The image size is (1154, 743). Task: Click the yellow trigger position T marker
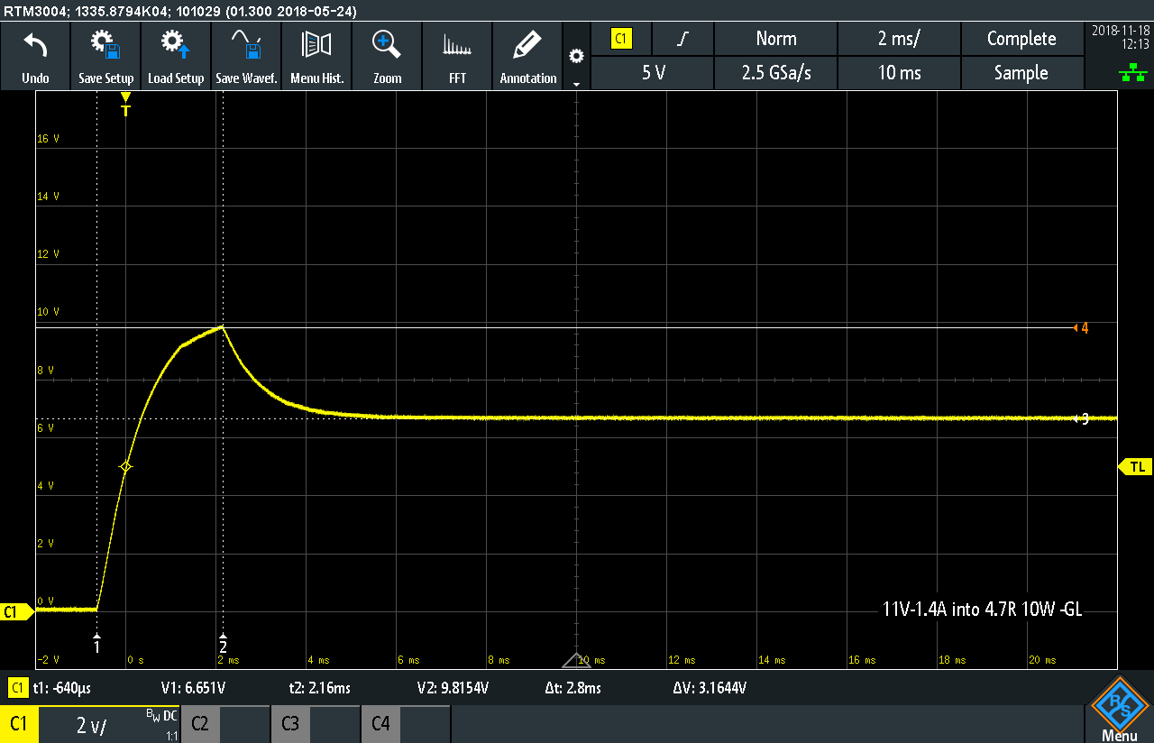[125, 109]
